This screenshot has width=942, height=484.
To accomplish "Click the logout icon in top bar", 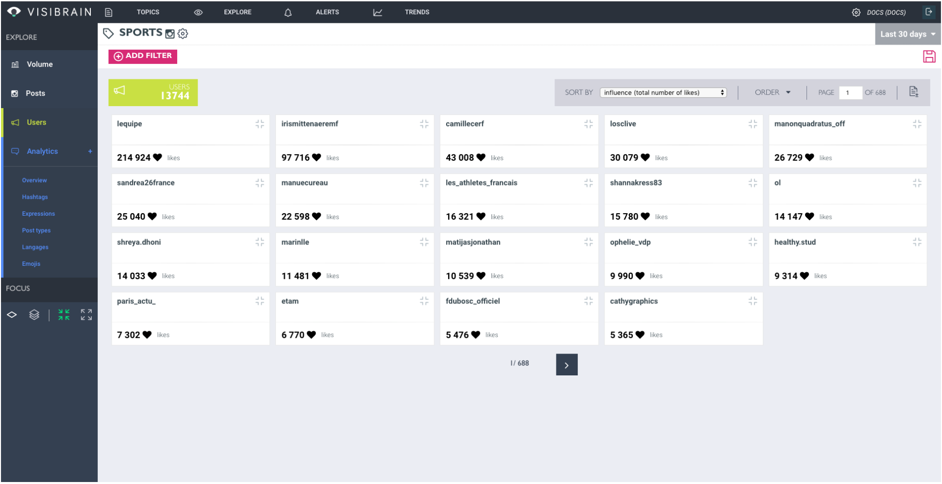I will coord(929,12).
